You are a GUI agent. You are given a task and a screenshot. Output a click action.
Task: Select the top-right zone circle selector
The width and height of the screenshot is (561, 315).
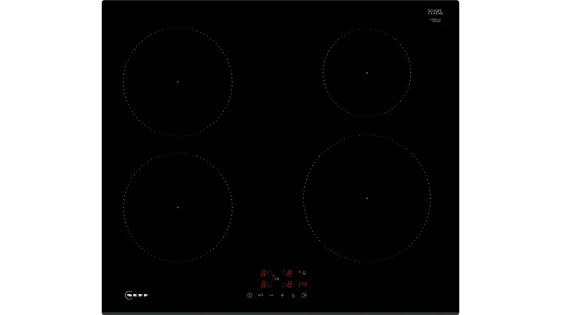(284, 273)
